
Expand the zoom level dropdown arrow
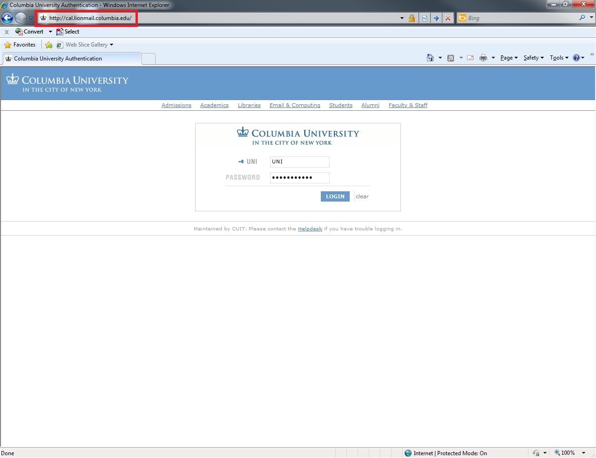(583, 453)
